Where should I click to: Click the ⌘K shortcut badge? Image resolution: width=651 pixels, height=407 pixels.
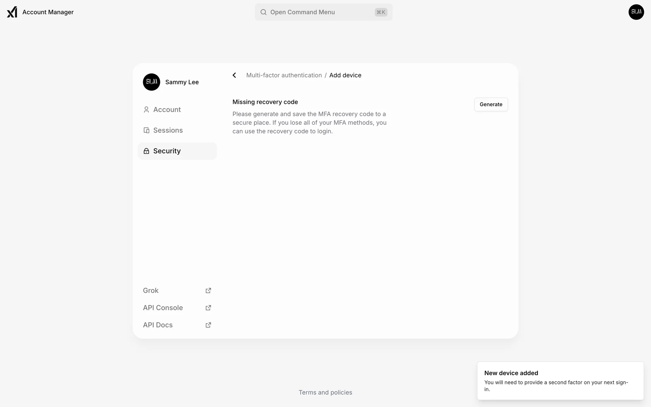[x=381, y=12]
